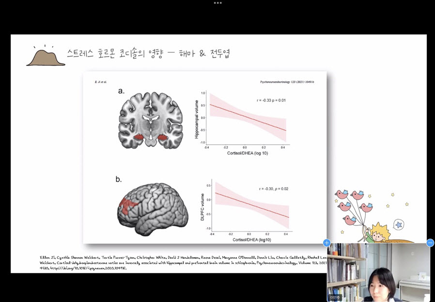Click the brown hat-shaped drawing beside the title
The height and width of the screenshot is (302, 435).
pos(46,57)
